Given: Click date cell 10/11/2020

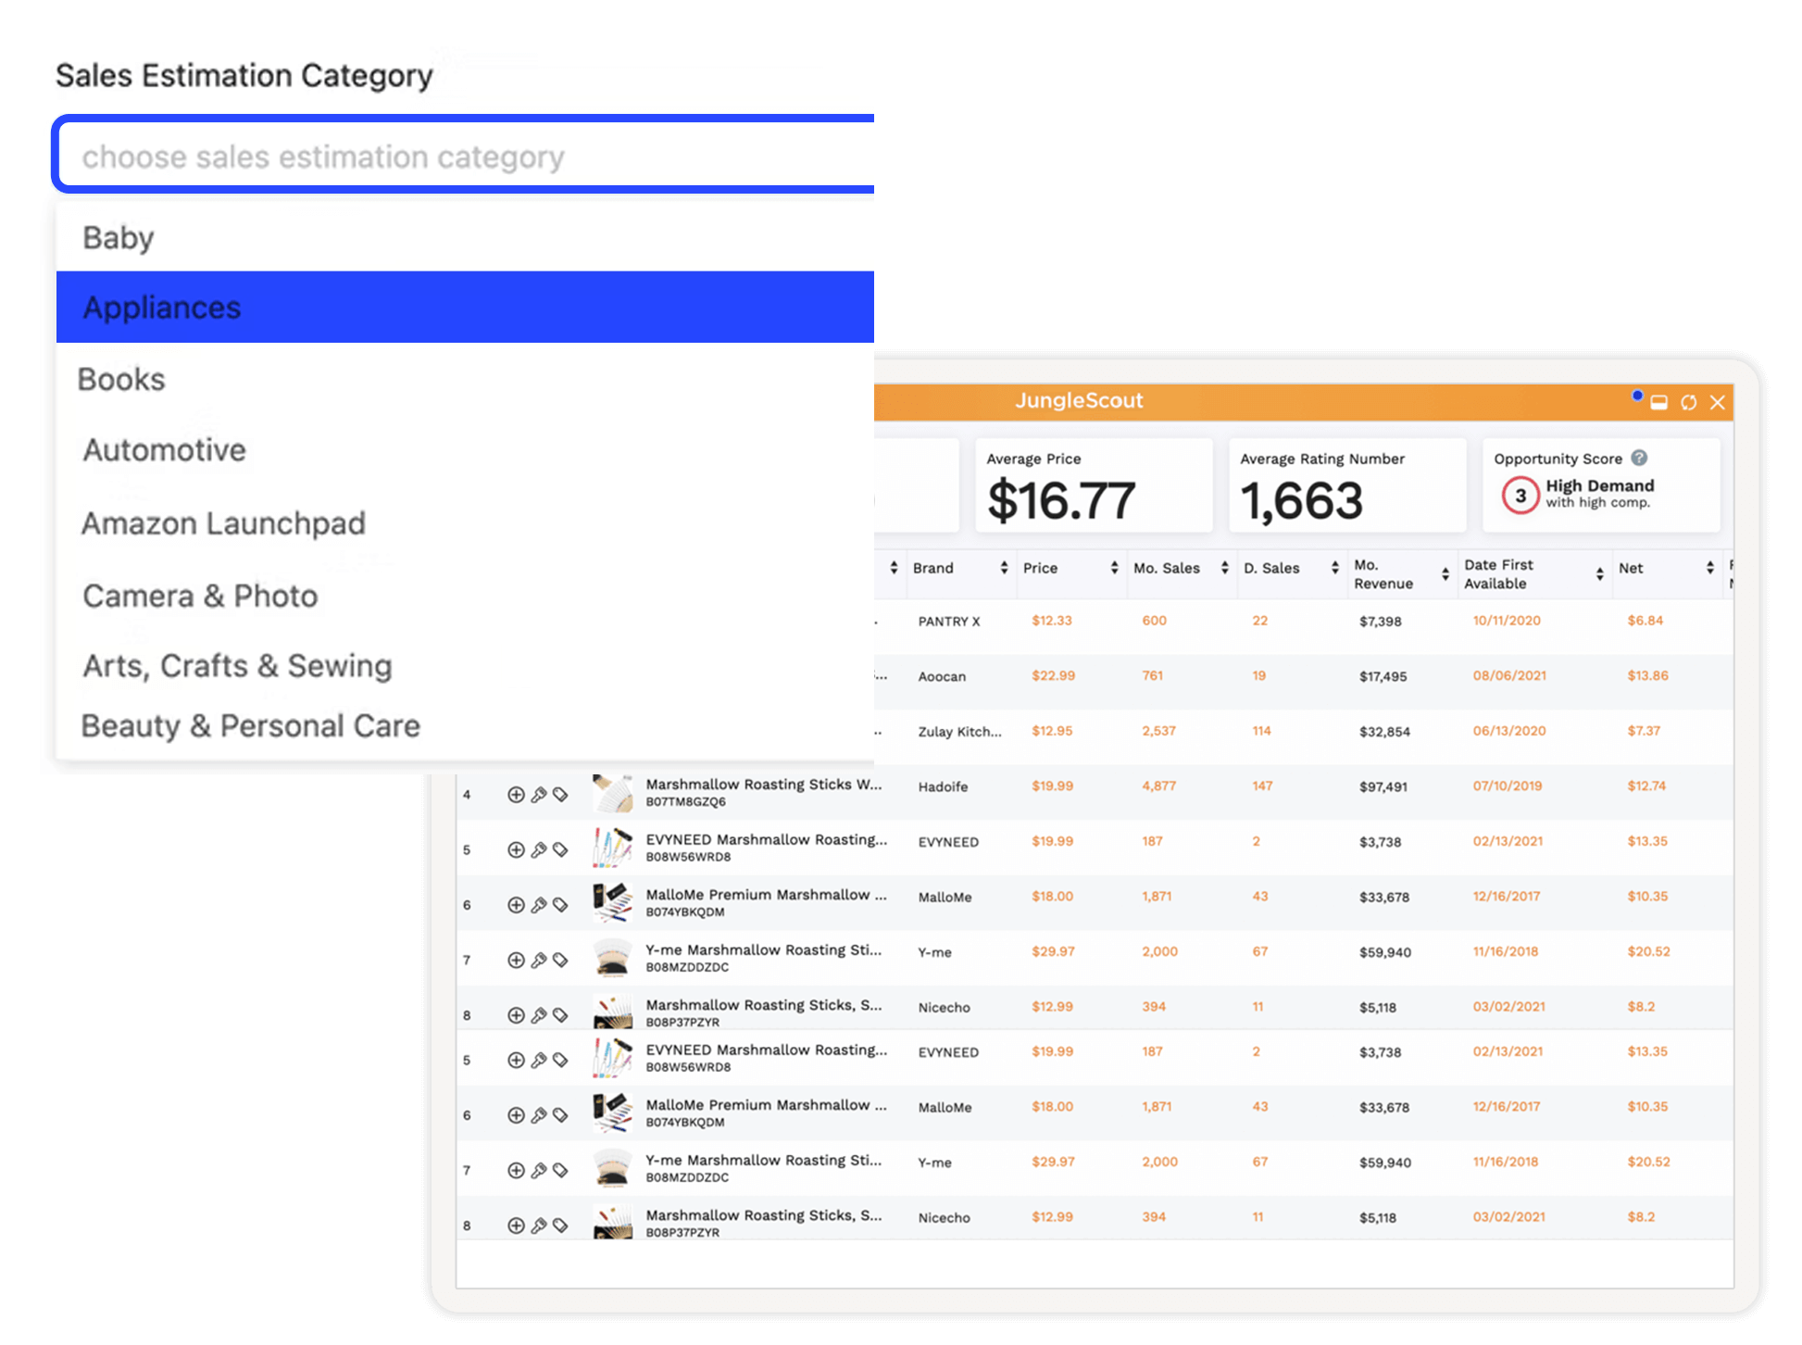Looking at the screenshot, I should point(1507,621).
